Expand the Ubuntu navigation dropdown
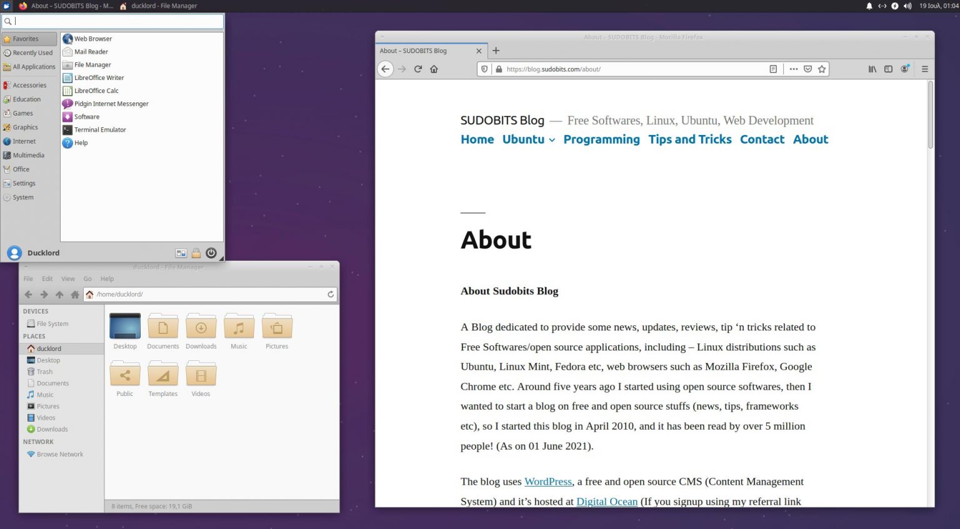The height and width of the screenshot is (529, 960). click(552, 141)
